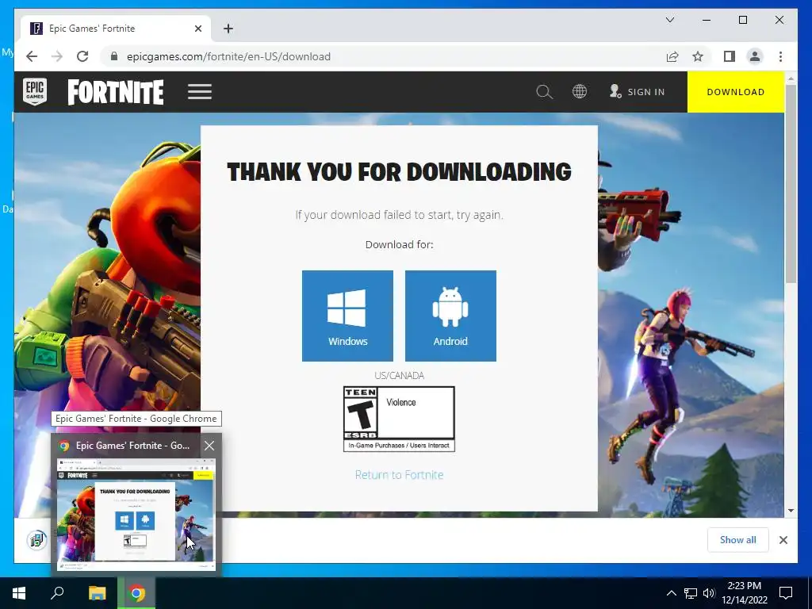Open the Windows Start menu
Viewport: 812px width, 609px height.
point(19,593)
